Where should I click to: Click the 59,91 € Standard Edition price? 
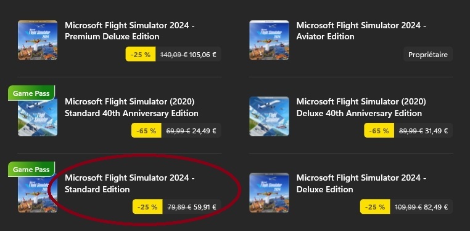click(204, 207)
